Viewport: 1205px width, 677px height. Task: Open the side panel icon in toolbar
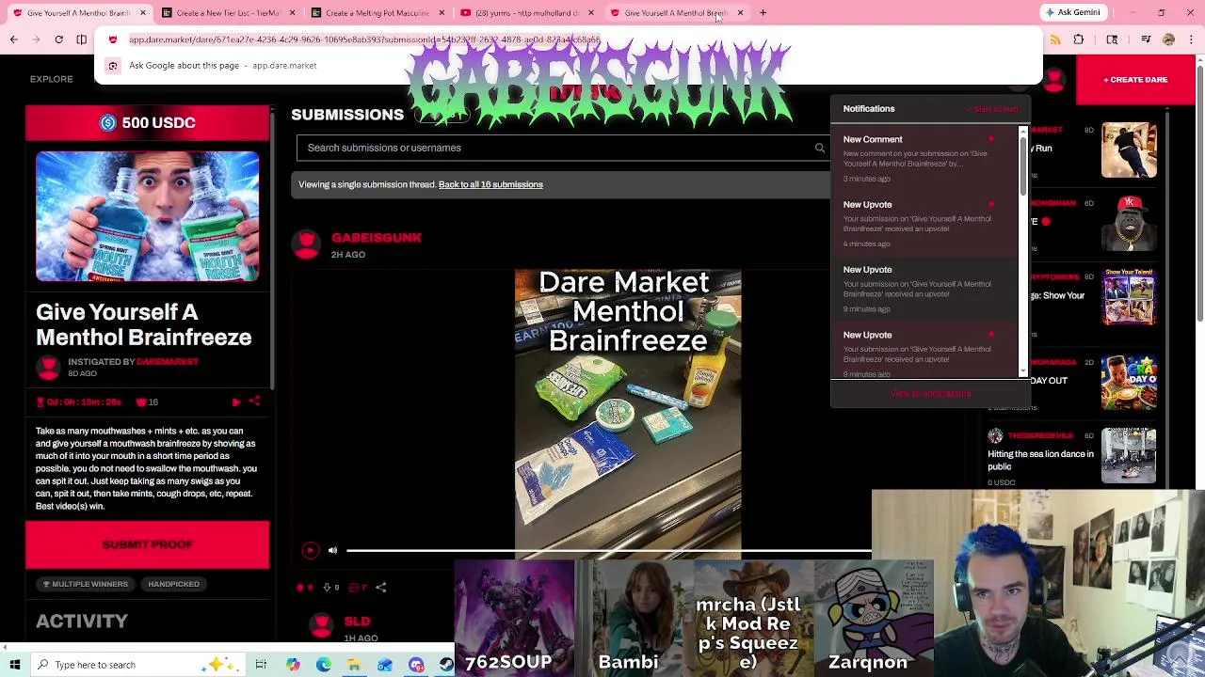(1112, 39)
